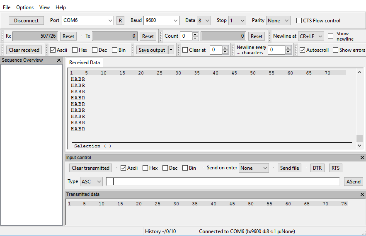Viewport: 366px width, 236px height.
Task: Reset the Rx counter
Action: tap(68, 36)
